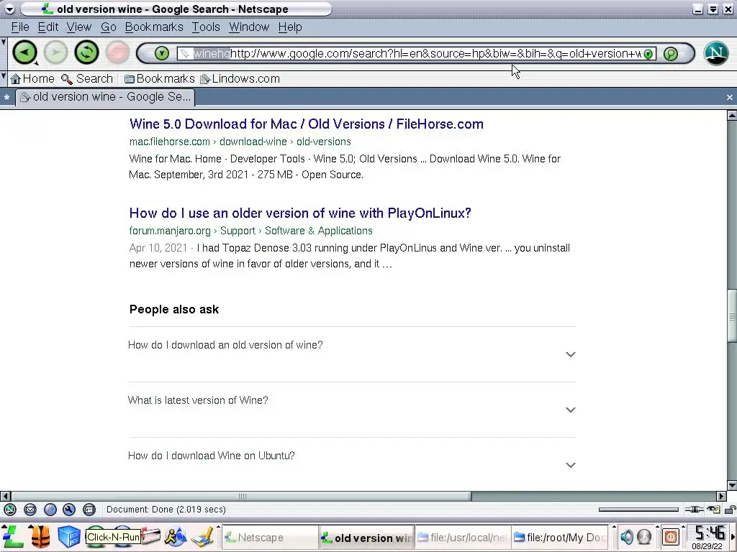Screen dimensions: 737x552
Task: Click the Click-N-Run running man icon on taskbar
Action: 176,537
